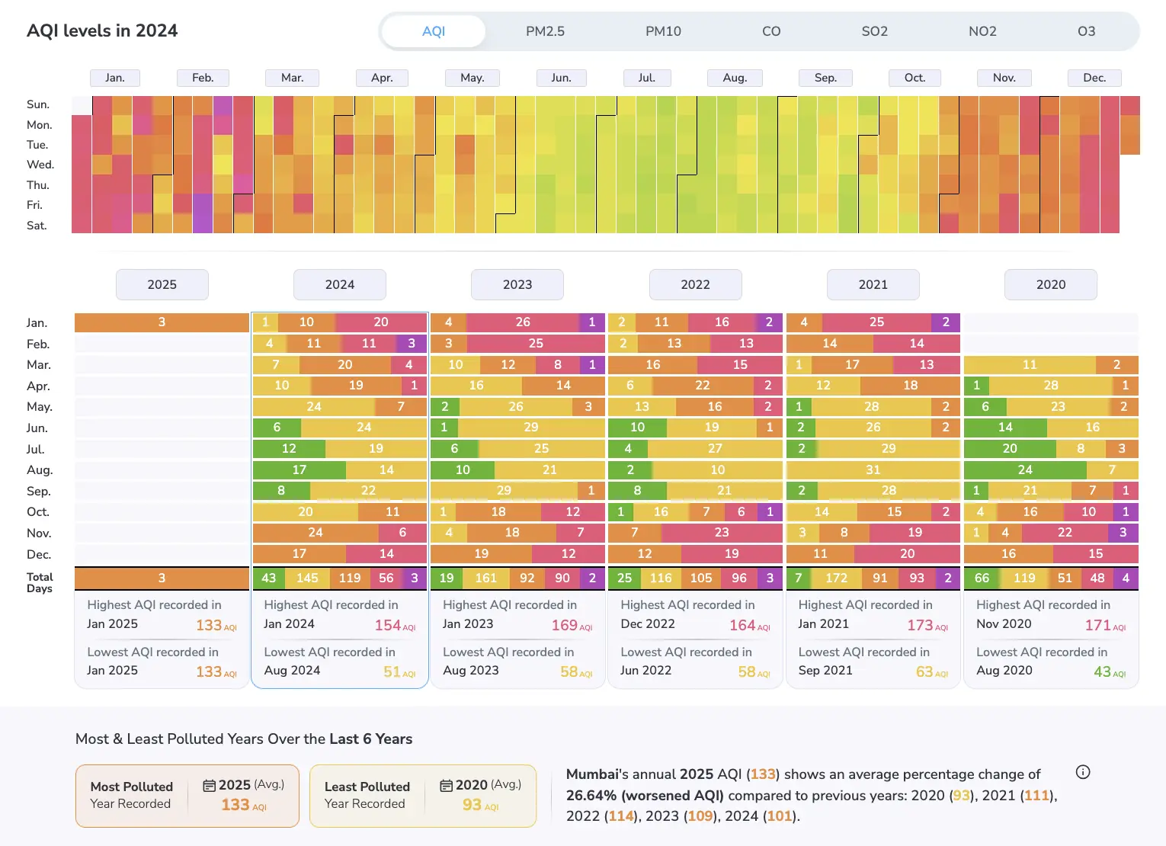This screenshot has width=1166, height=846.
Task: Click the Jul. month label above the heatmap
Action: 647,78
